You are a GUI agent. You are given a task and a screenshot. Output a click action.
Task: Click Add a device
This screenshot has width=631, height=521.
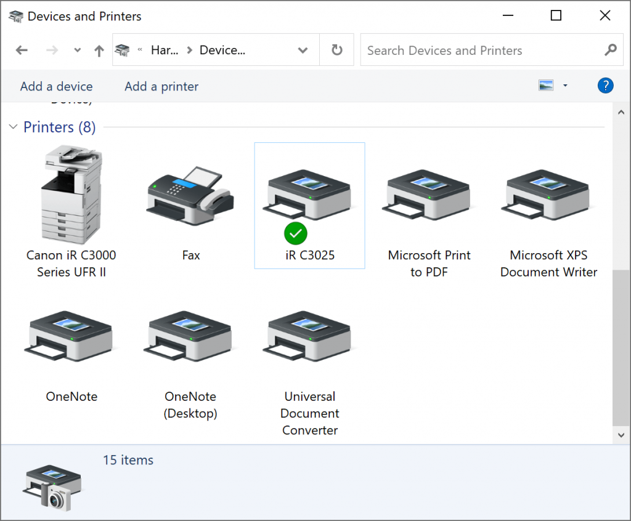[x=56, y=86]
